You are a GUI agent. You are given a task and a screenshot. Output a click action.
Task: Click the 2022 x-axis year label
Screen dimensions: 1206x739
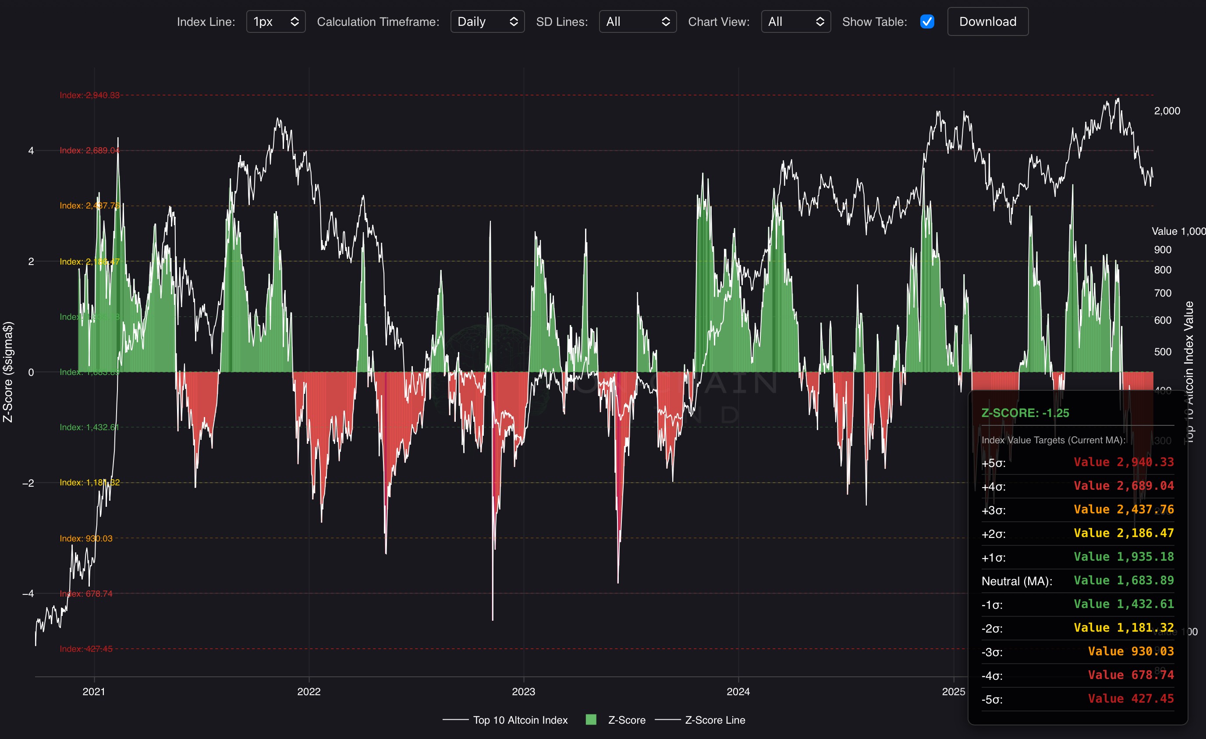pos(309,692)
